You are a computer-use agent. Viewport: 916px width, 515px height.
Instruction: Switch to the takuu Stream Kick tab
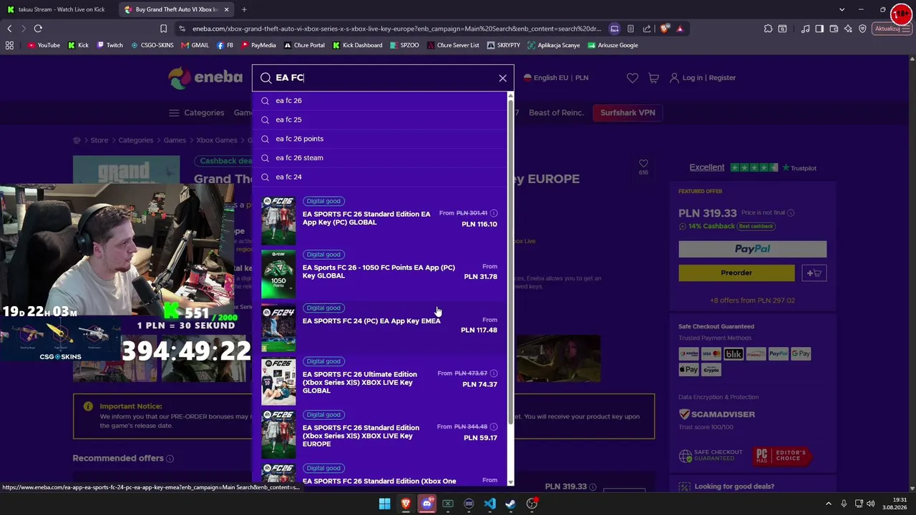[58, 9]
